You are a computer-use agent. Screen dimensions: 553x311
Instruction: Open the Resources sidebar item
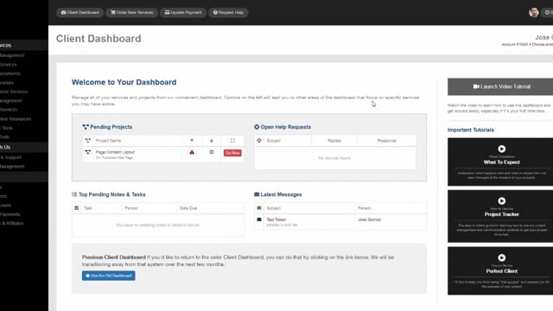pyautogui.click(x=16, y=119)
